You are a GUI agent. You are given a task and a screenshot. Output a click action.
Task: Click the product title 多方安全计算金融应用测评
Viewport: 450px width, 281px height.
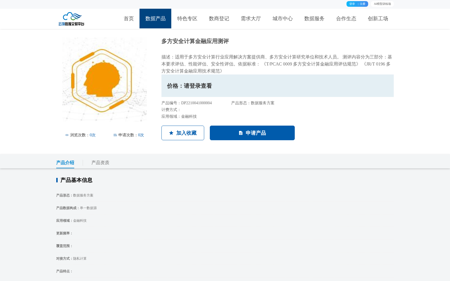tap(195, 41)
